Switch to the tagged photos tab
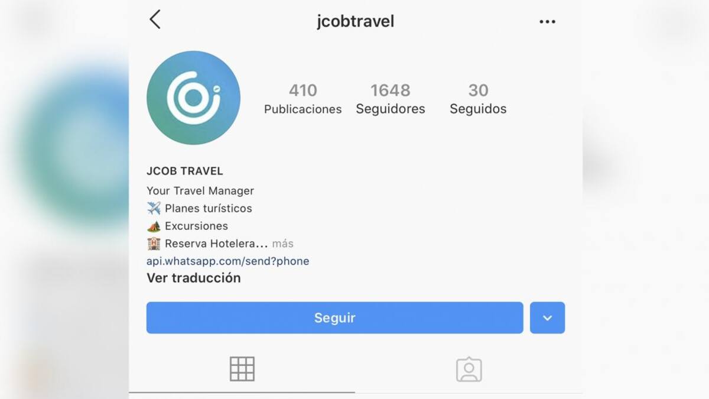This screenshot has height=399, width=709. pyautogui.click(x=469, y=369)
